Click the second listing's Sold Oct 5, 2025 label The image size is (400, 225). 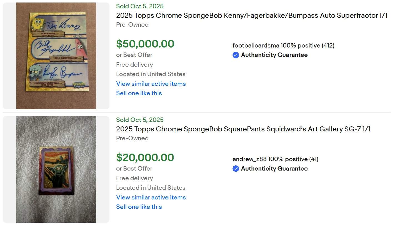click(x=140, y=120)
